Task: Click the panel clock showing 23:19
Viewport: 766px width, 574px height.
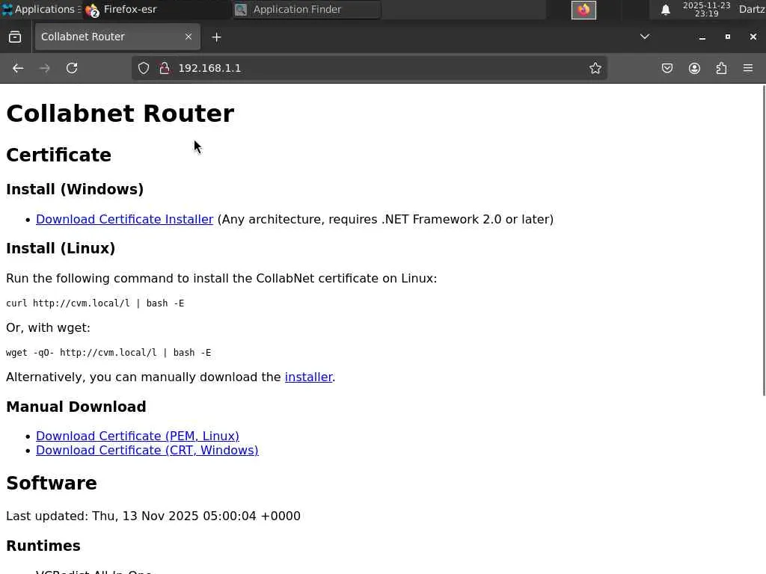Action: coord(706,9)
